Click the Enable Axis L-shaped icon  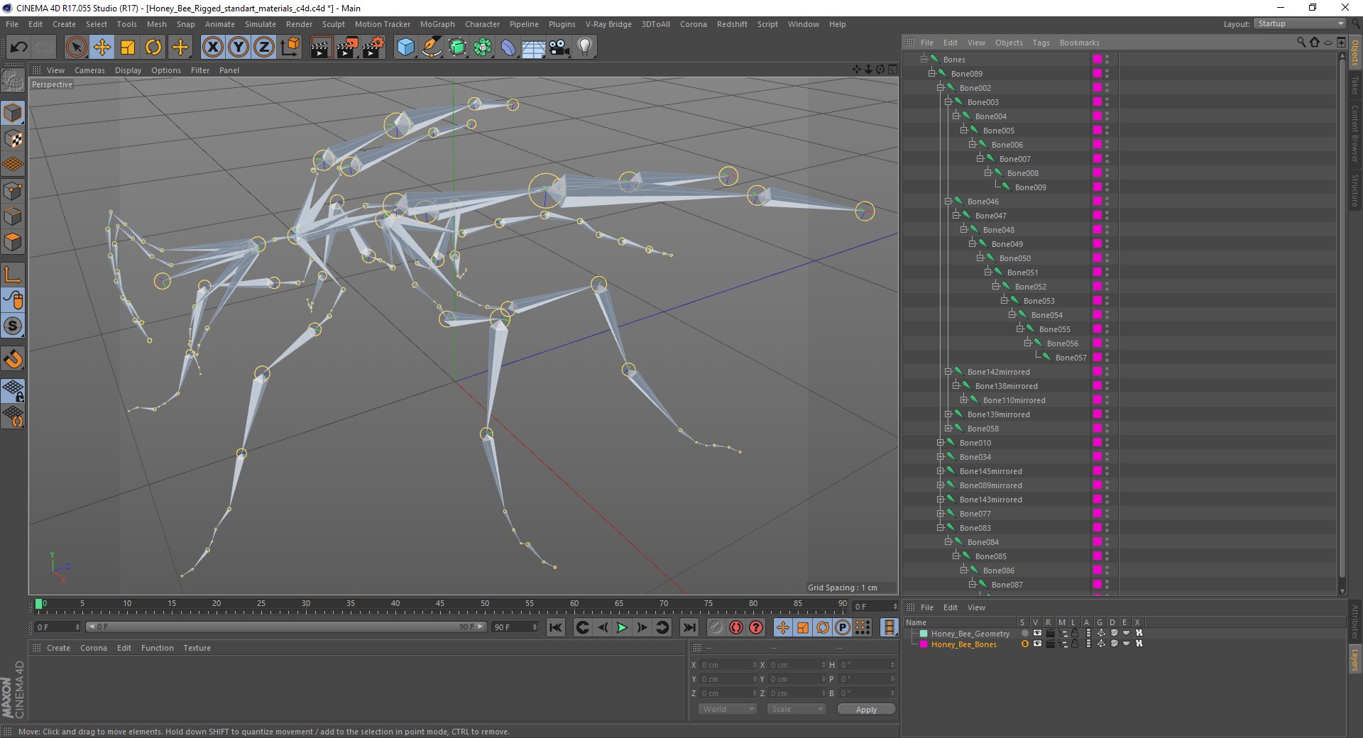tap(13, 275)
